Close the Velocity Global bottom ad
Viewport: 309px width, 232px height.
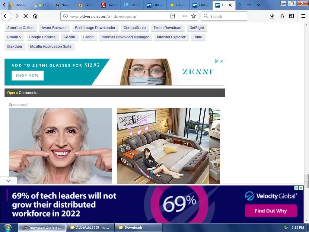301,188
